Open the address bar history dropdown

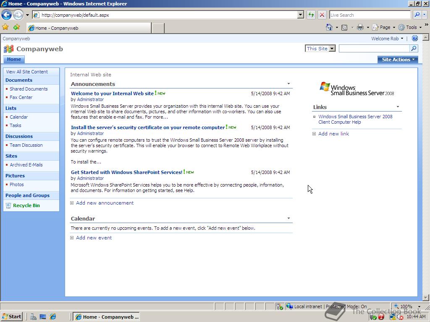coord(301,15)
